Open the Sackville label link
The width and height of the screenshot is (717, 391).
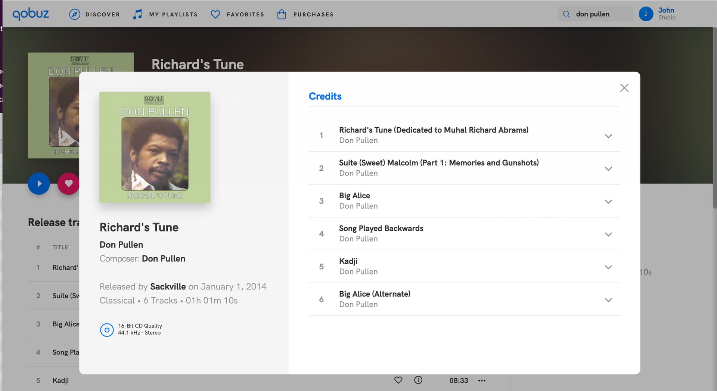coord(168,286)
